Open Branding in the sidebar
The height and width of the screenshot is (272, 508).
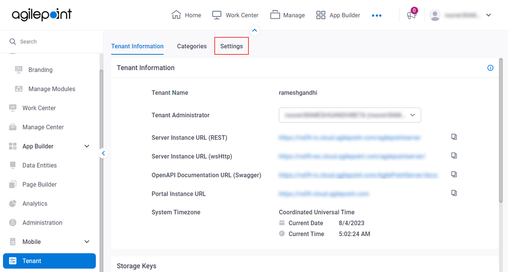(x=40, y=70)
